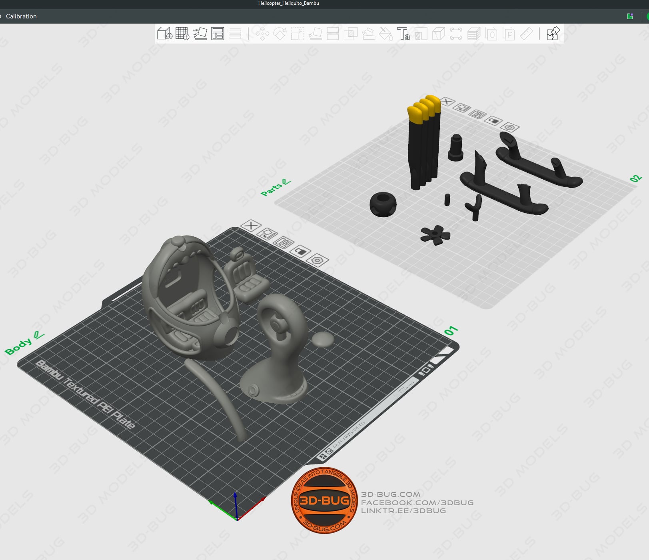Arrange all objects using the top toolbar icon

(x=218, y=34)
